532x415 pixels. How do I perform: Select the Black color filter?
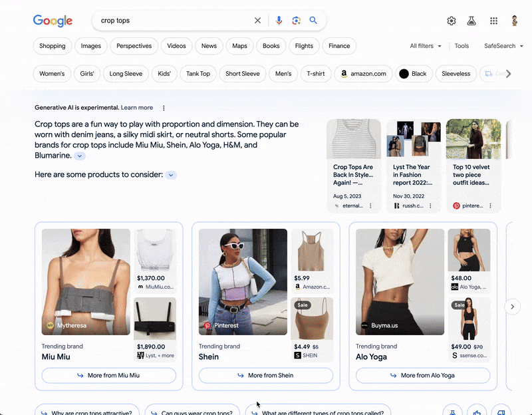(414, 74)
